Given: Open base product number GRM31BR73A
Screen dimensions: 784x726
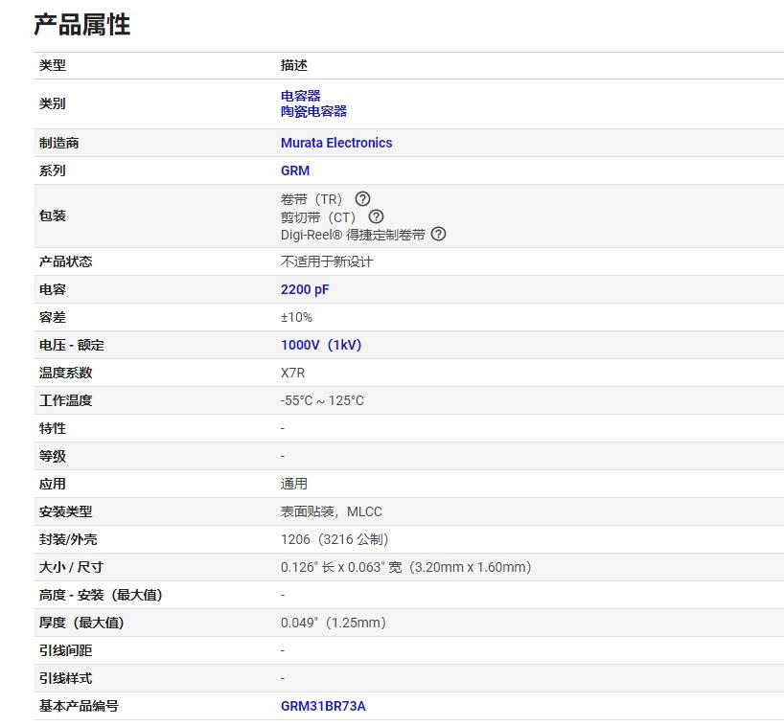Looking at the screenshot, I should pyautogui.click(x=322, y=705).
